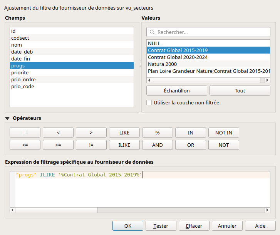
Task: Enable 'Utiliser la couche non filtrée' checkbox
Action: click(x=149, y=102)
